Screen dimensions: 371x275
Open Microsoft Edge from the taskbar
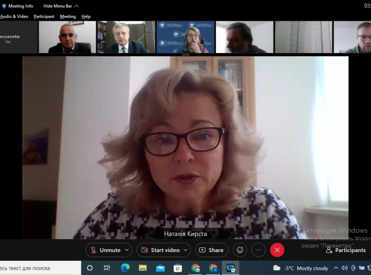(125, 268)
